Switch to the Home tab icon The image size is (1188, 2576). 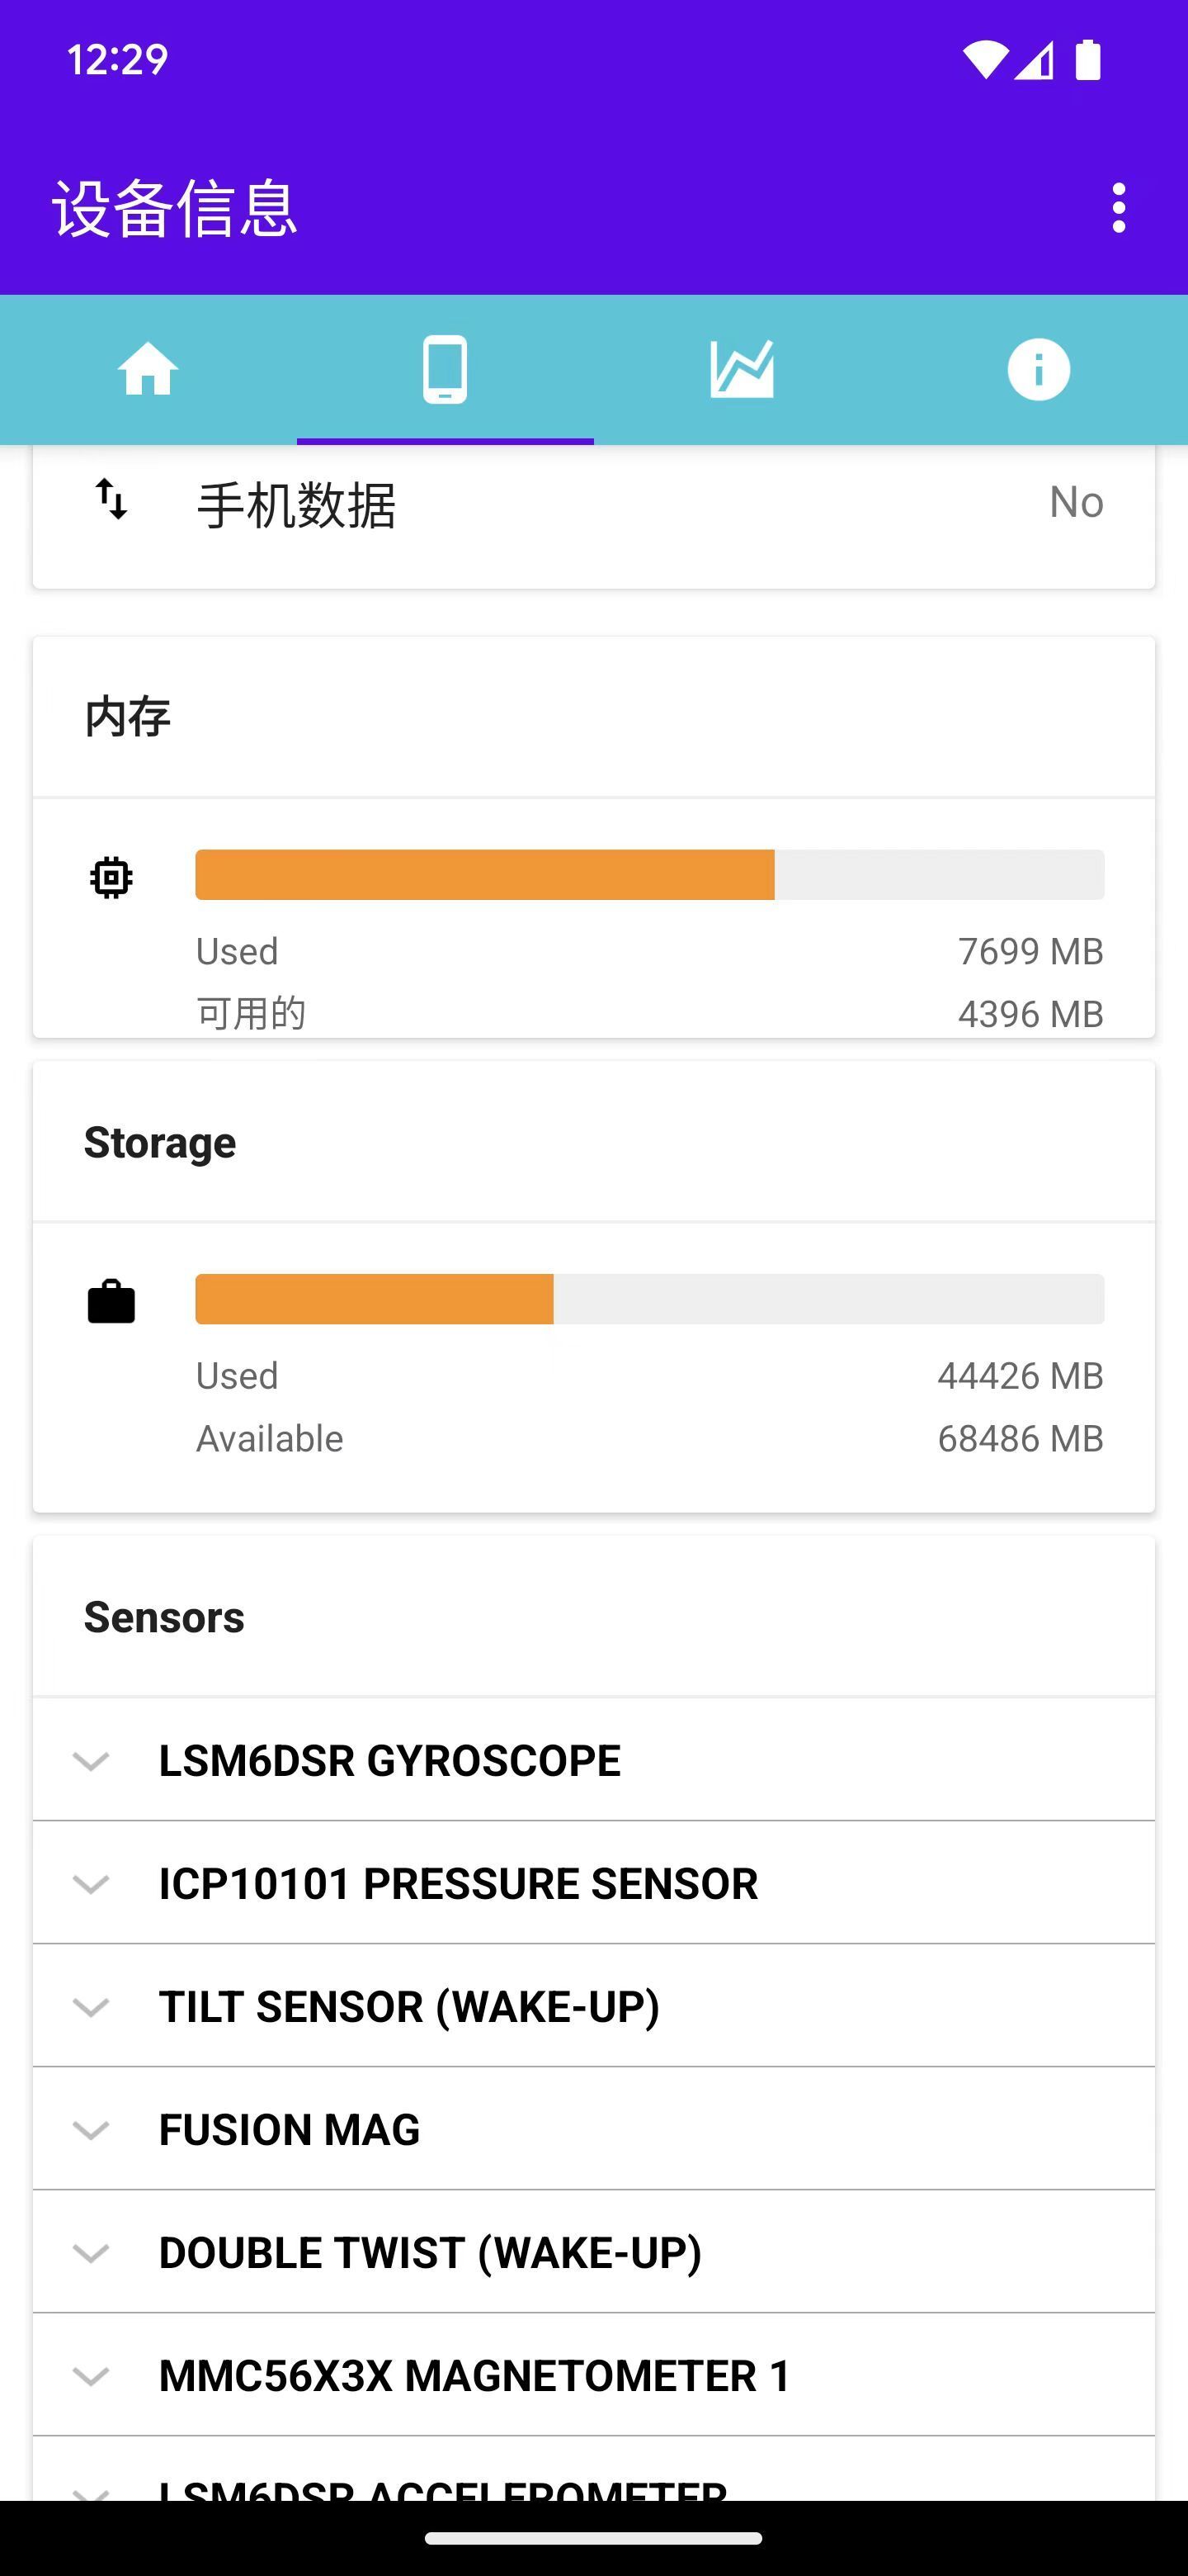coord(148,370)
